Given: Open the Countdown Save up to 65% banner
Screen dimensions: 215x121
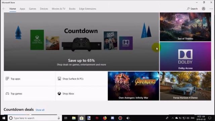Looking at the screenshot, I should [x=81, y=42].
